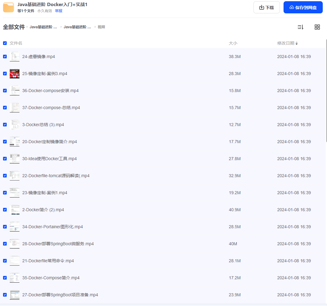Uncheck 20-Docker定制镜像简介.mp4 checkbox

tap(5, 142)
